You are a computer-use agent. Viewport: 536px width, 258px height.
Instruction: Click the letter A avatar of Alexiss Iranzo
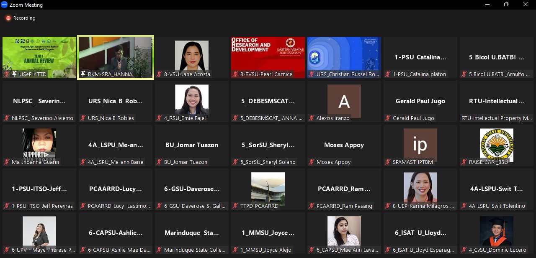pos(344,101)
